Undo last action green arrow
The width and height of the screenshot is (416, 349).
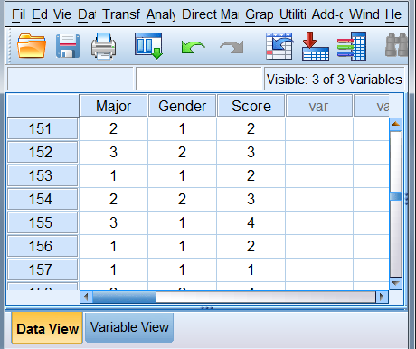[194, 47]
